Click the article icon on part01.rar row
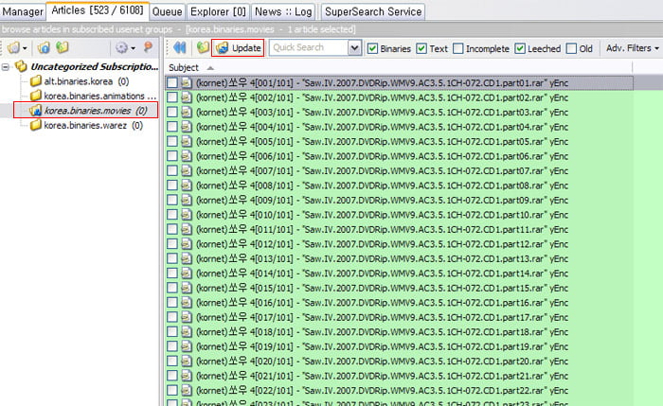This screenshot has height=406, width=663. 187,83
